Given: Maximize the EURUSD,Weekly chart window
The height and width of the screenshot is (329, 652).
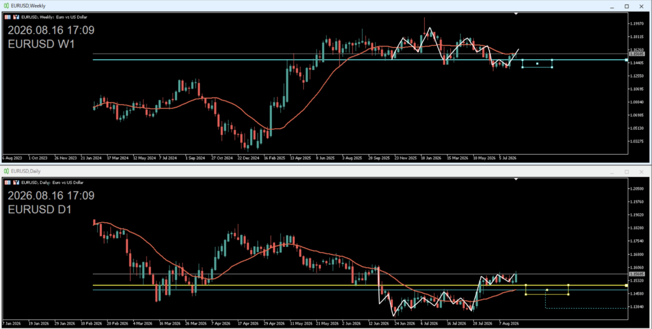Looking at the screenshot, I should 627,6.
